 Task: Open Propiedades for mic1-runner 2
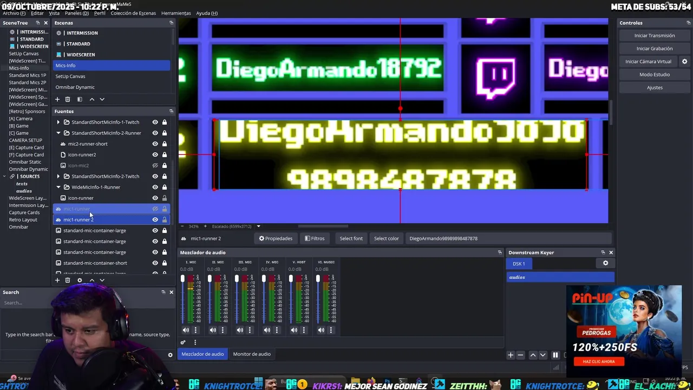(x=276, y=238)
